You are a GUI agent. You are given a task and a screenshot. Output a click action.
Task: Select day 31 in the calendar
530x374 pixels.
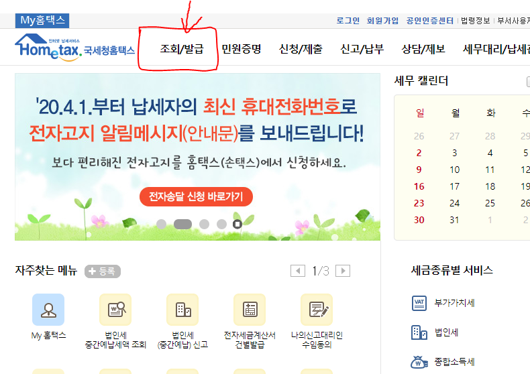[x=455, y=220]
